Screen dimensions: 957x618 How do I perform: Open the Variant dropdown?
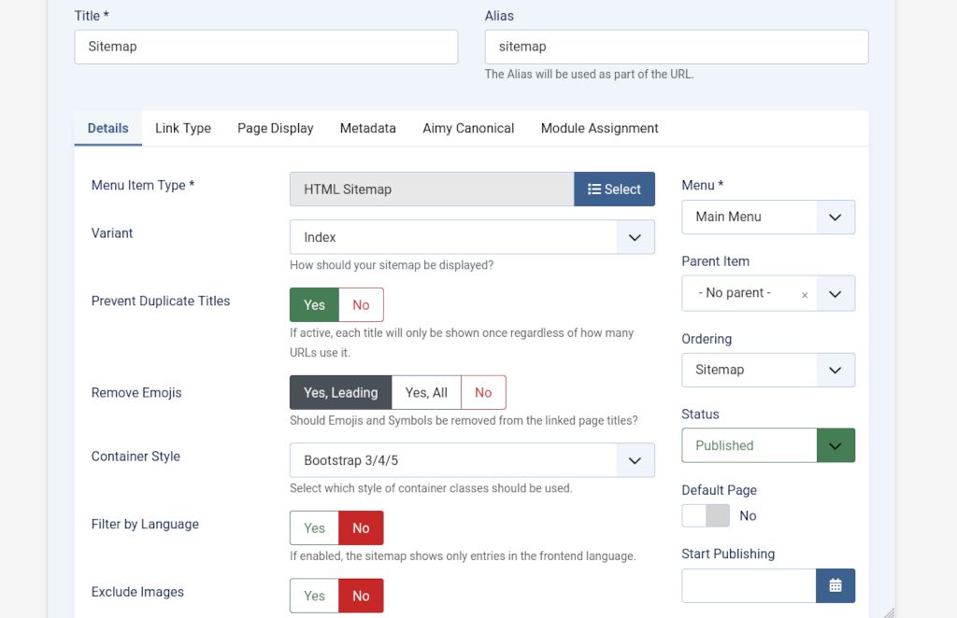tap(472, 237)
